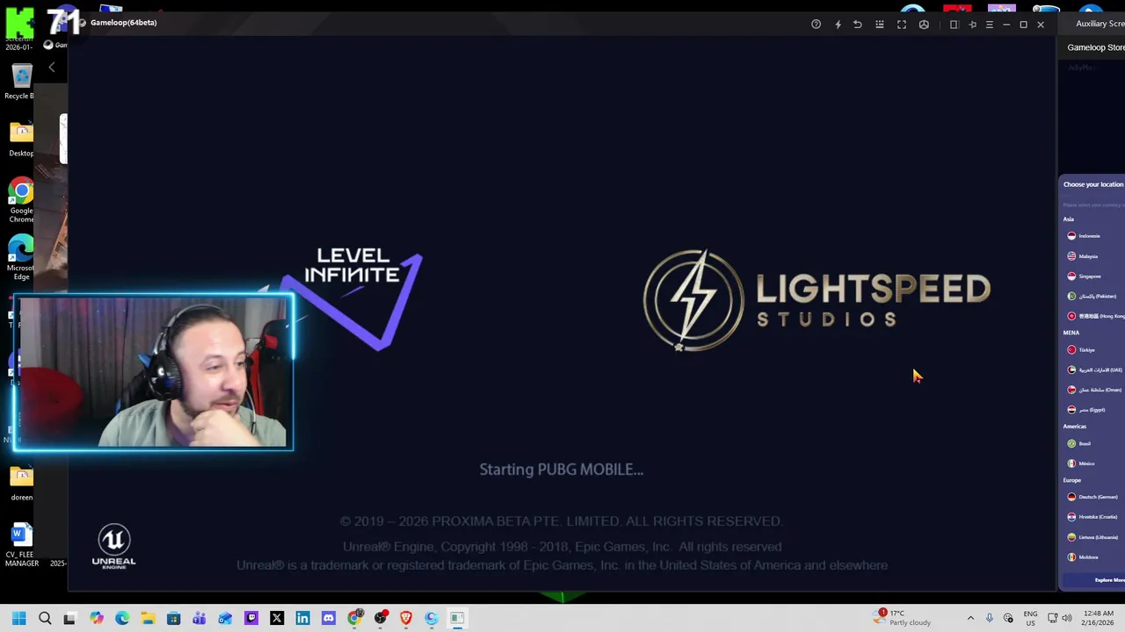Open Microsoft Edge desktop shortcut

(x=20, y=258)
